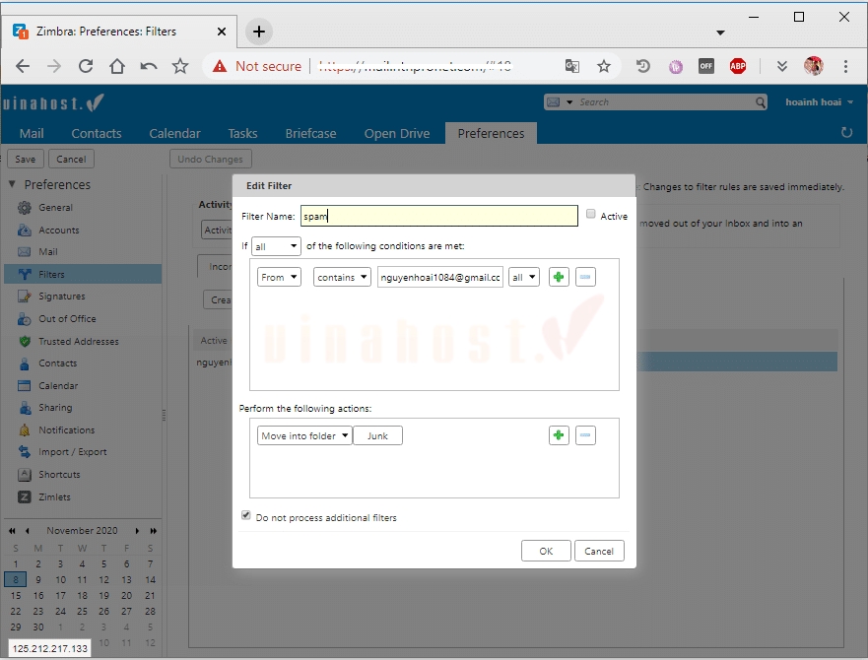Viewport: 868px width, 660px height.
Task: Choose the Junk destination folder button
Action: pyautogui.click(x=377, y=435)
